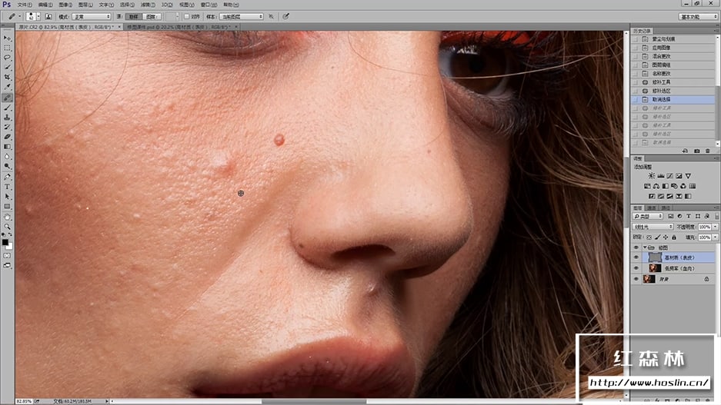This screenshot has width=721, height=405.
Task: Click the 取样 (Sampled) source button
Action: click(x=134, y=17)
